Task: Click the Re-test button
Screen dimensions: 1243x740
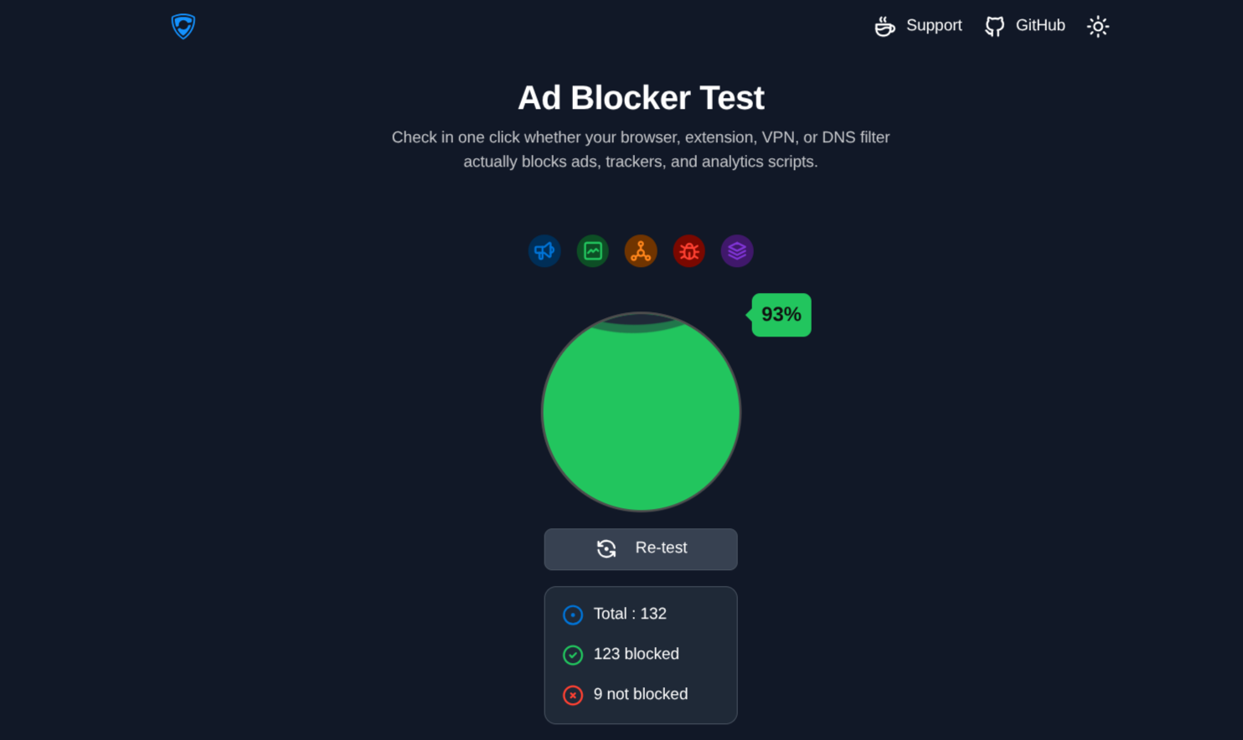Action: 641,549
